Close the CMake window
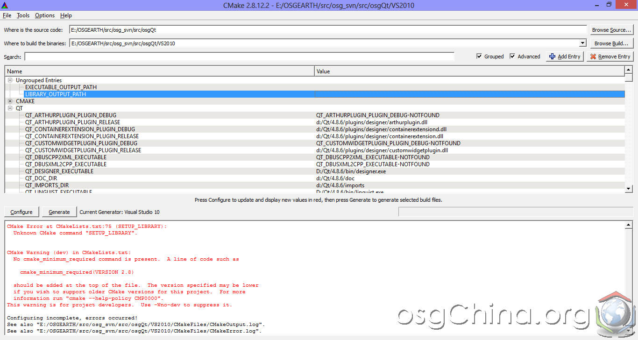Screen dimensions: 638x340 tap(626, 4)
